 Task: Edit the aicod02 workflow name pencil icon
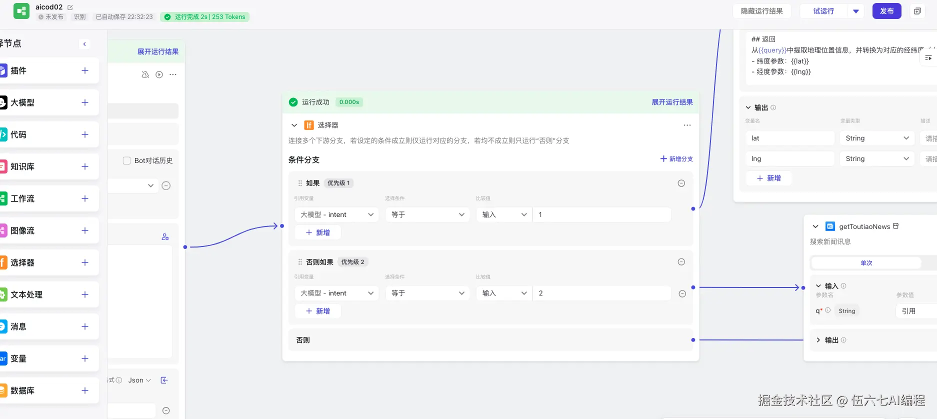(x=70, y=7)
